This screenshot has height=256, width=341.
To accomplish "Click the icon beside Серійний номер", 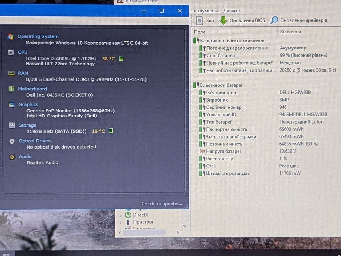I will point(202,107).
